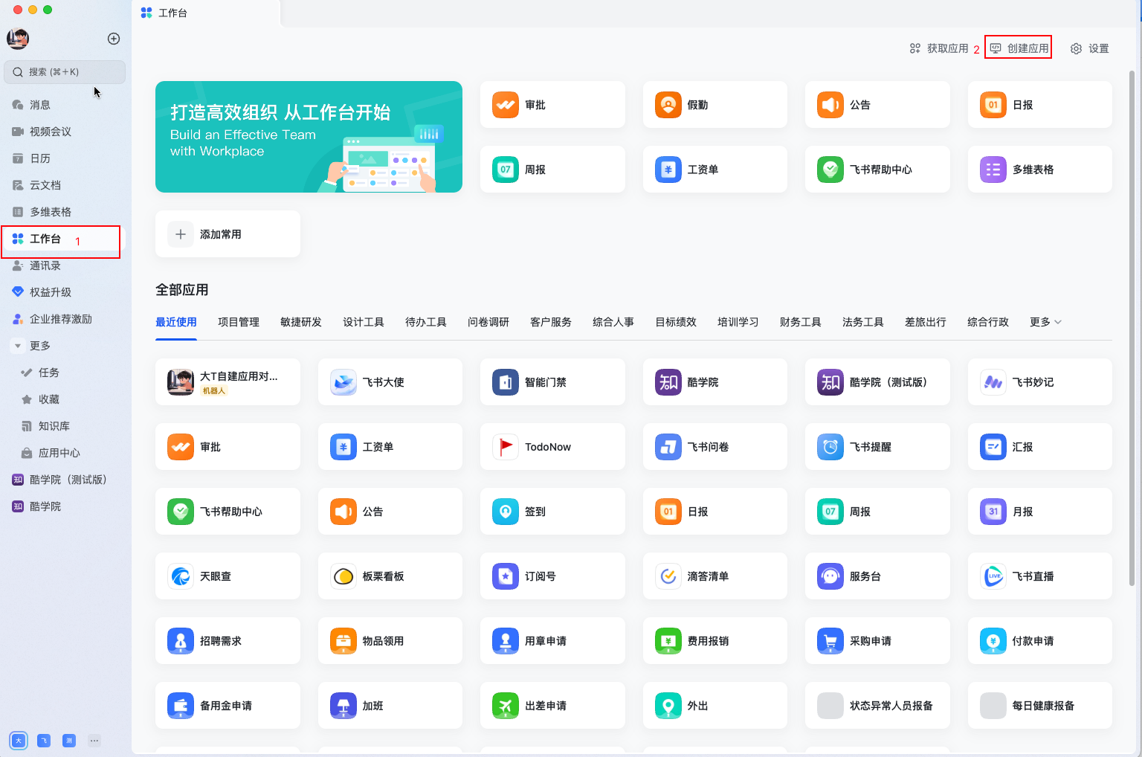Collapse the 更多 section in sidebar

18,346
